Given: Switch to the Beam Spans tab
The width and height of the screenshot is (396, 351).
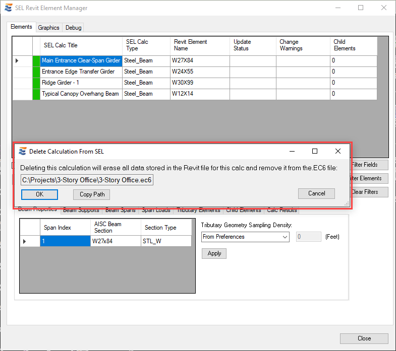Looking at the screenshot, I should tap(120, 210).
